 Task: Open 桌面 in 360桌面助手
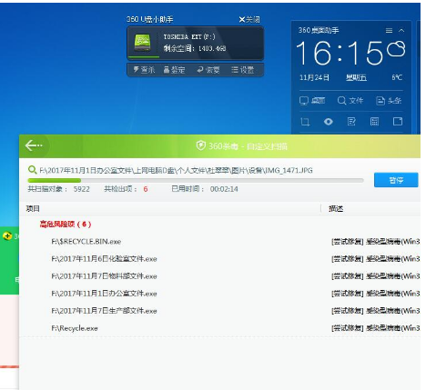pyautogui.click(x=312, y=101)
